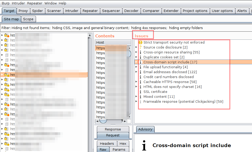Click the large info icon in Advisory panel
Viewport: 252px width, 152px height.
[144, 146]
